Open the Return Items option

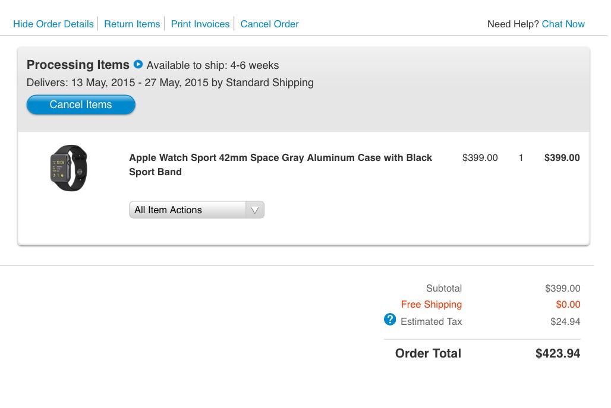pyautogui.click(x=132, y=24)
